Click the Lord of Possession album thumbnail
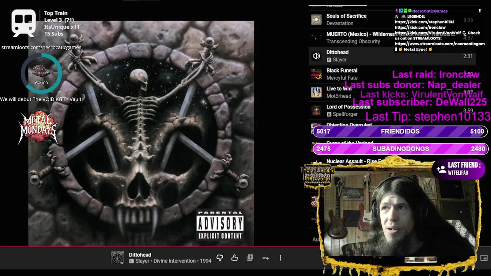Screen dimensions: 491x276 click(x=316, y=110)
